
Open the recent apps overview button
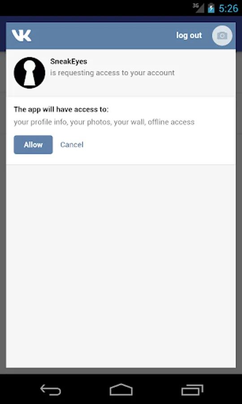point(192,390)
